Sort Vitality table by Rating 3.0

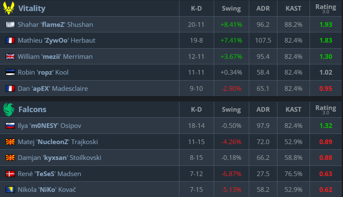pyautogui.click(x=325, y=8)
